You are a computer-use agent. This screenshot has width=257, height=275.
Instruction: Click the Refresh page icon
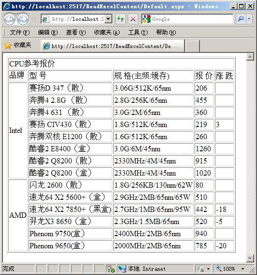[x=121, y=19]
